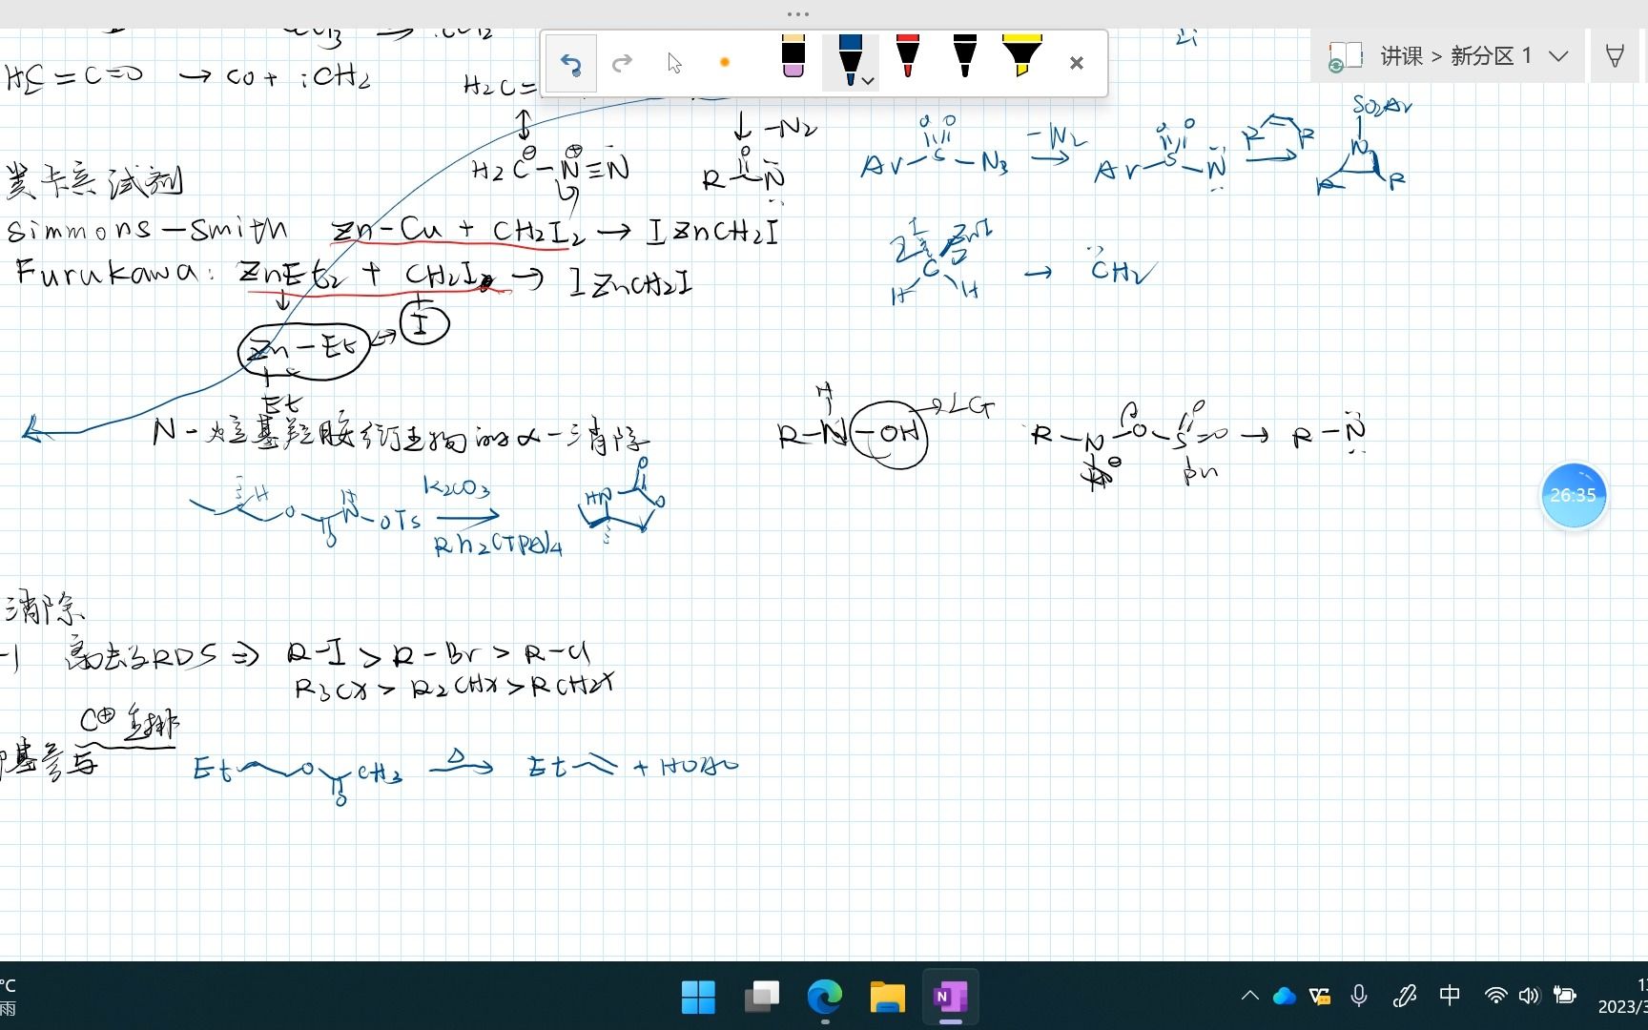
Task: Choose the black pen
Action: coord(964,56)
